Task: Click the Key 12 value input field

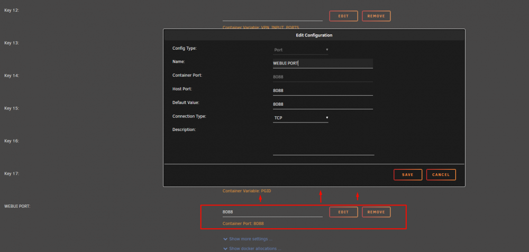Action: click(x=272, y=16)
